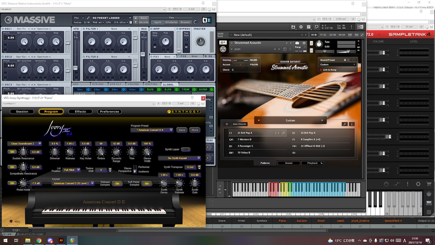Toggle Sympathetic Resonance On button in Ivory

12,167
